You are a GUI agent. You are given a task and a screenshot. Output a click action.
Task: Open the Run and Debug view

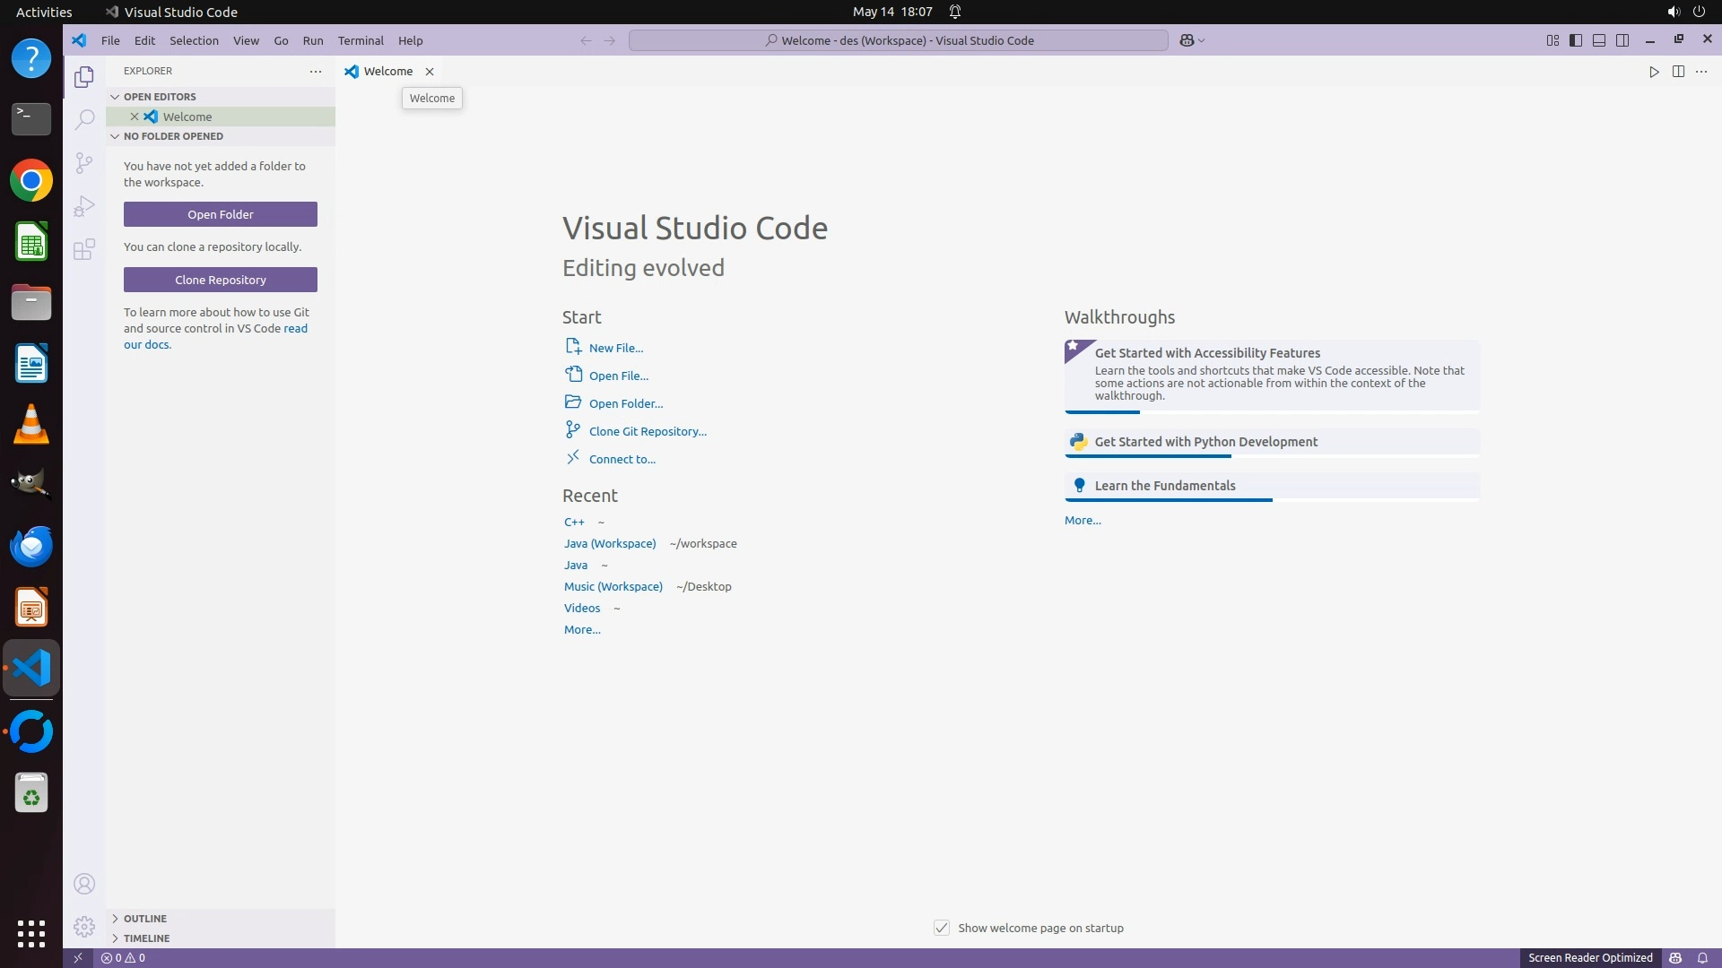click(84, 206)
